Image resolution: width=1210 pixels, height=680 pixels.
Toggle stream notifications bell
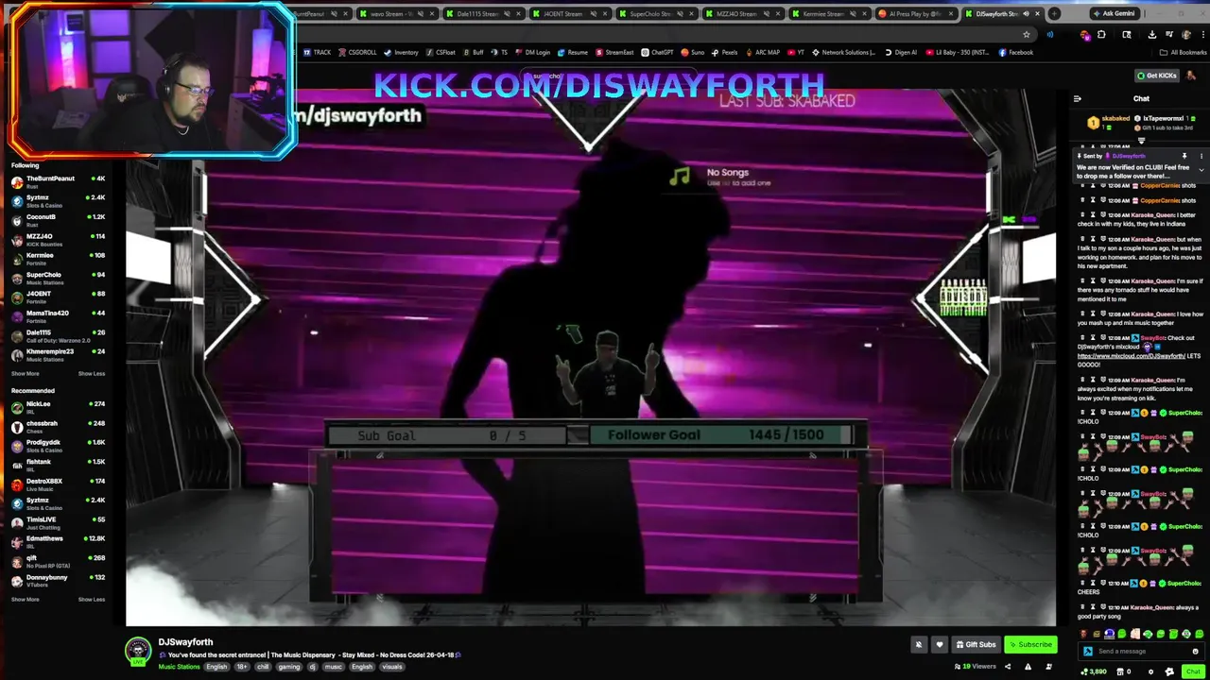point(918,645)
